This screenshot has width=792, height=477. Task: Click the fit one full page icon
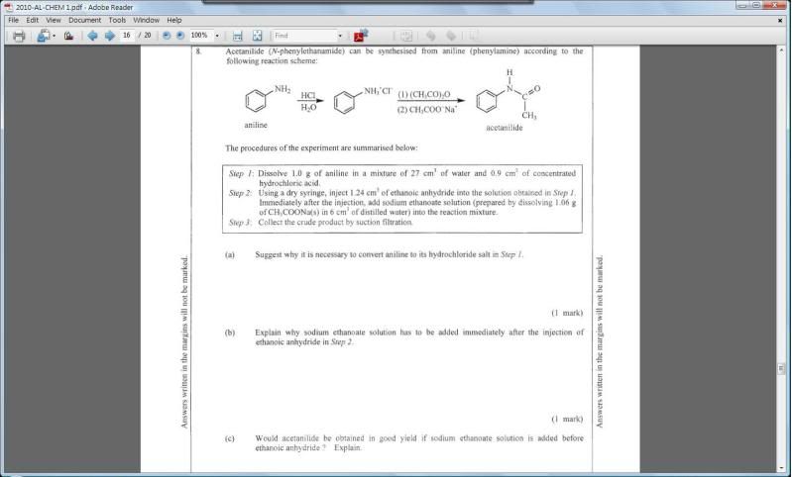point(257,36)
